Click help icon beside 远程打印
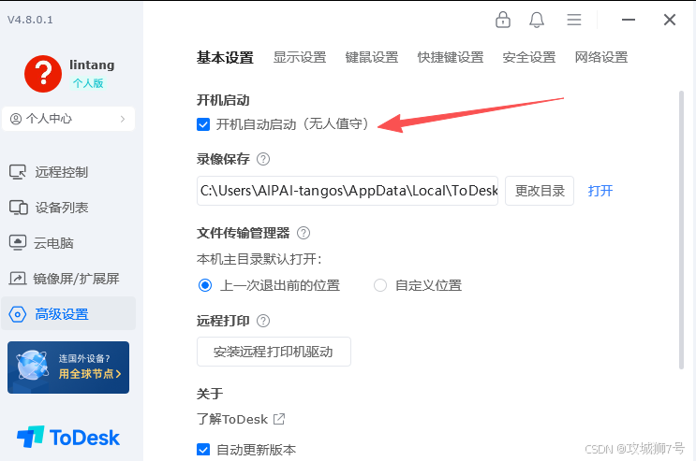 tap(263, 321)
